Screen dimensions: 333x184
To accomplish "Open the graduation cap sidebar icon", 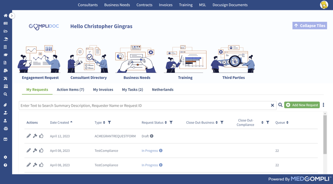I will [5, 55].
